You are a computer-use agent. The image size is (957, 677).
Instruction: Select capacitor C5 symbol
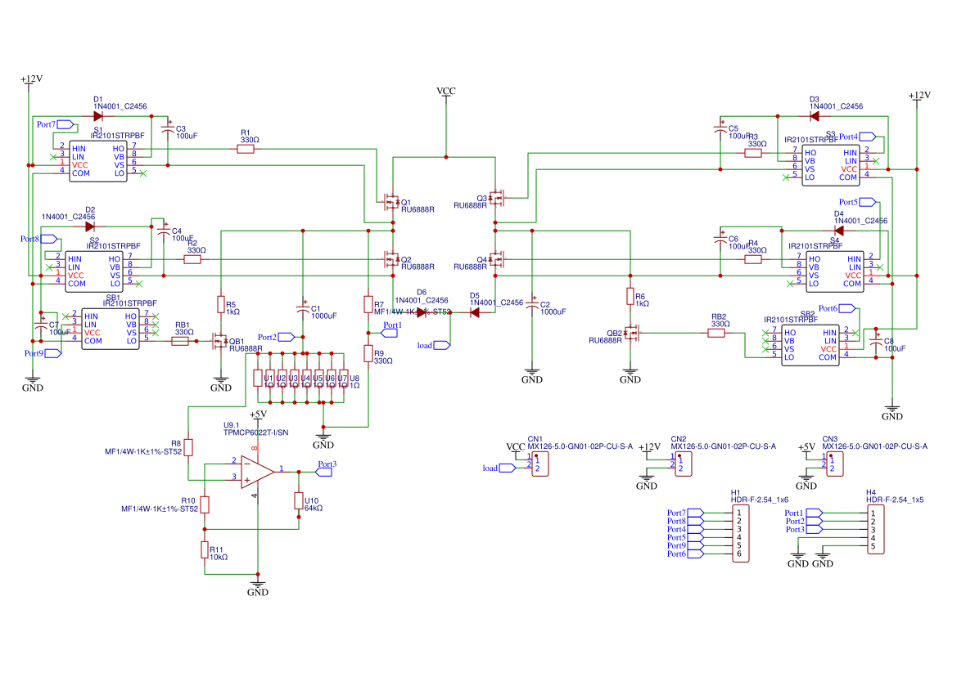point(720,128)
